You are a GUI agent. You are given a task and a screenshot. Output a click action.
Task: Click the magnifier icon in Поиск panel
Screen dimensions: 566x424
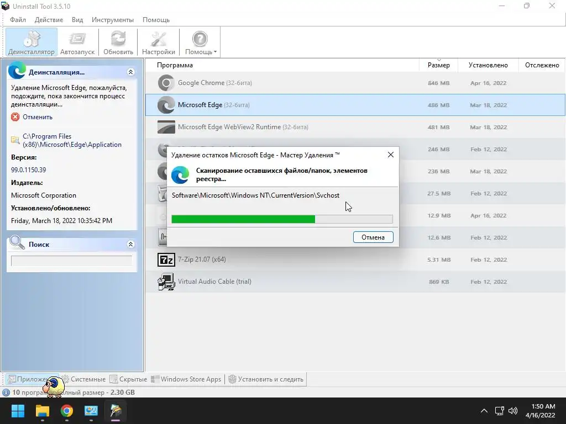pyautogui.click(x=17, y=242)
